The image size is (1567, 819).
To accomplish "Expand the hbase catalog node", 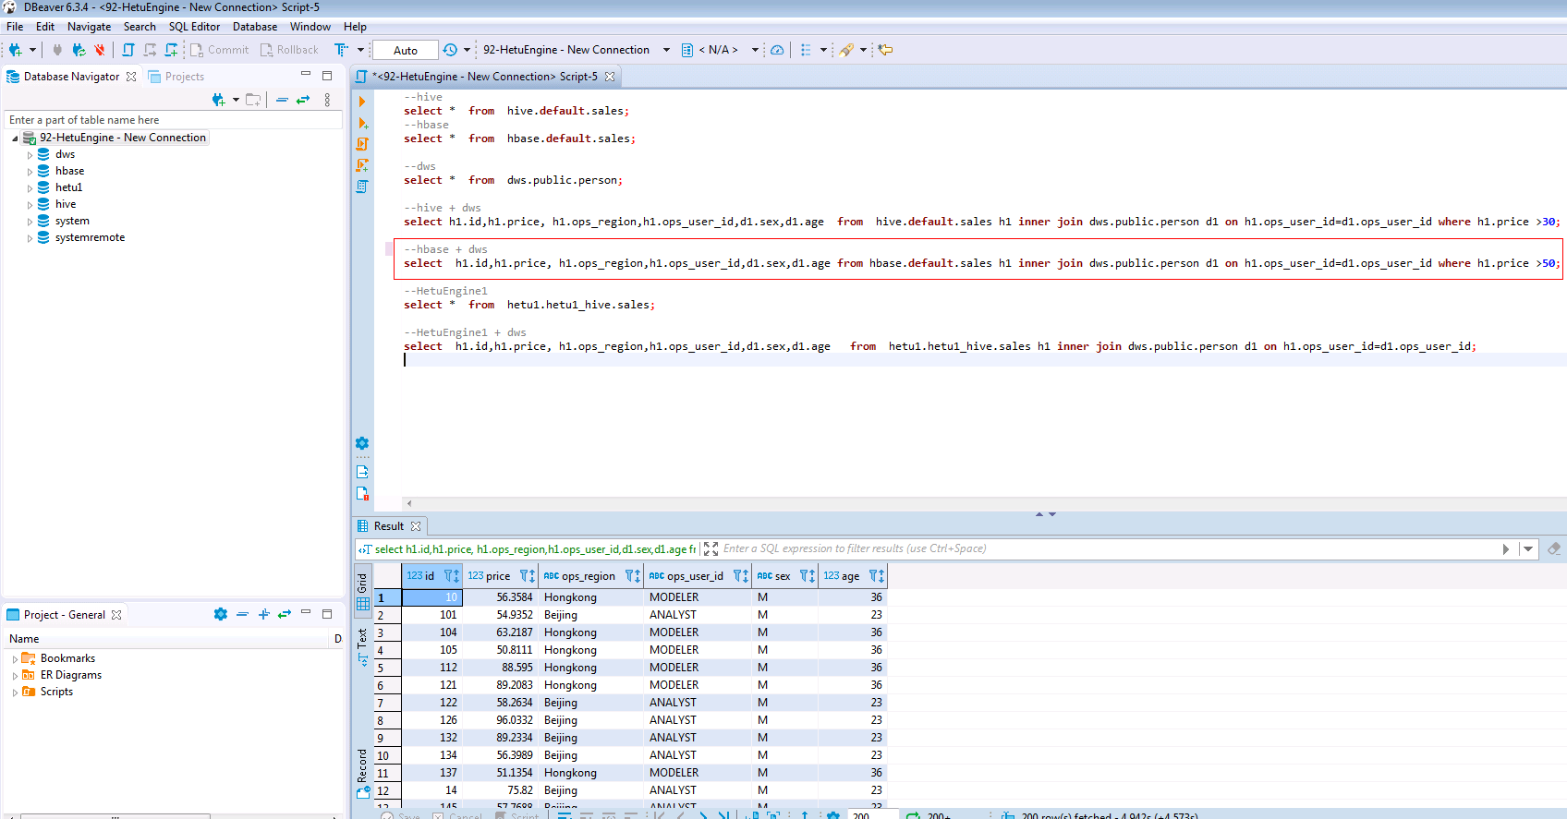I will [30, 172].
